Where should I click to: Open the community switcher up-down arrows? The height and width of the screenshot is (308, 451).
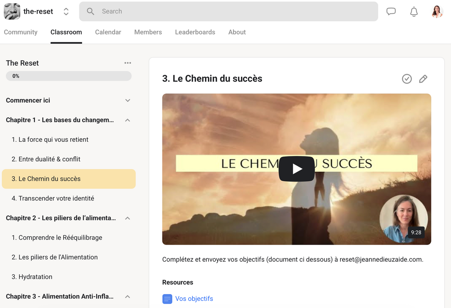[66, 12]
